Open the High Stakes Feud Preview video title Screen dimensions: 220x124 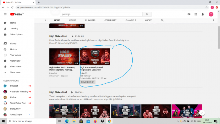(x=62, y=69)
